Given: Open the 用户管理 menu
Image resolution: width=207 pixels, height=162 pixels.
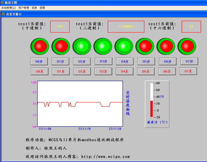Looking at the screenshot, I should [24, 8].
